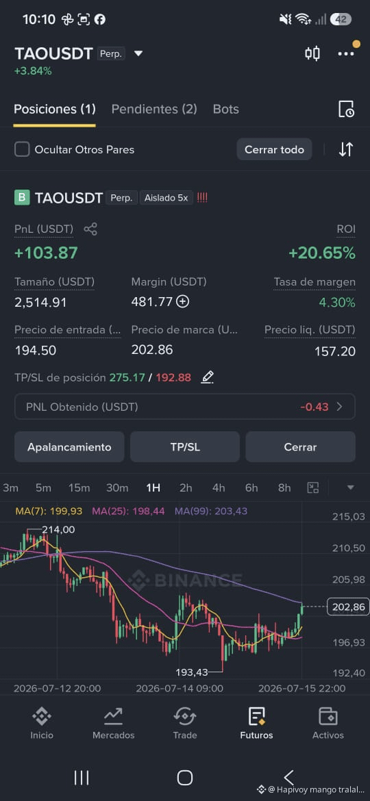
Task: Tap the Precio de marca label
Action: pyautogui.click(x=184, y=330)
